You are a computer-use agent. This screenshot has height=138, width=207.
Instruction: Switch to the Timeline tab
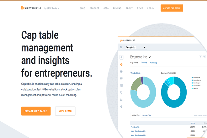pyautogui.click(x=144, y=63)
